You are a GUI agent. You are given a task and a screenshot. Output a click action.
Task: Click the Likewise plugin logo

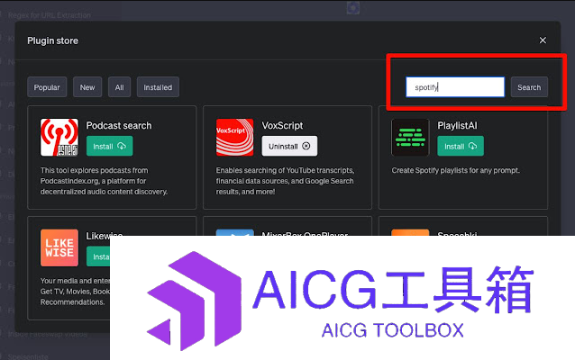click(x=59, y=247)
